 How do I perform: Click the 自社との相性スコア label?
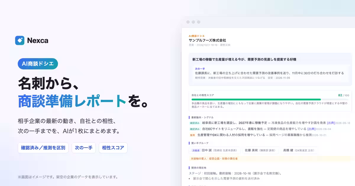point(203,95)
